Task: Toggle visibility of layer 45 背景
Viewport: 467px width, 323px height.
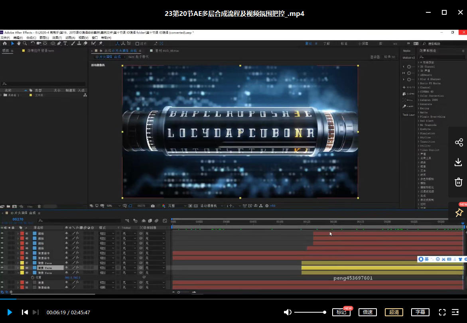Action: [x=2, y=253]
